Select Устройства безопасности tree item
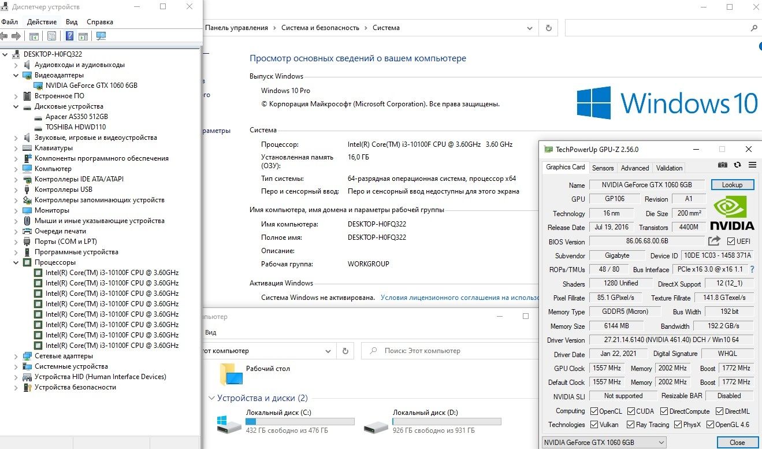This screenshot has height=449, width=762. tap(75, 387)
